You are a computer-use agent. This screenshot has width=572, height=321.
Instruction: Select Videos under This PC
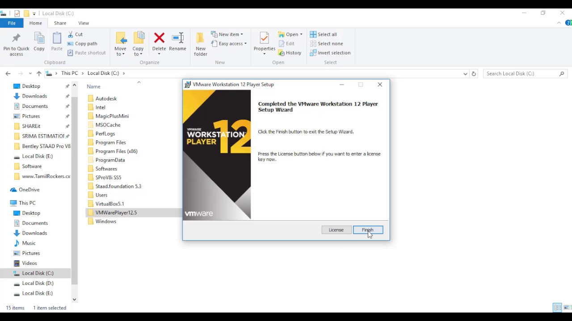coord(29,263)
